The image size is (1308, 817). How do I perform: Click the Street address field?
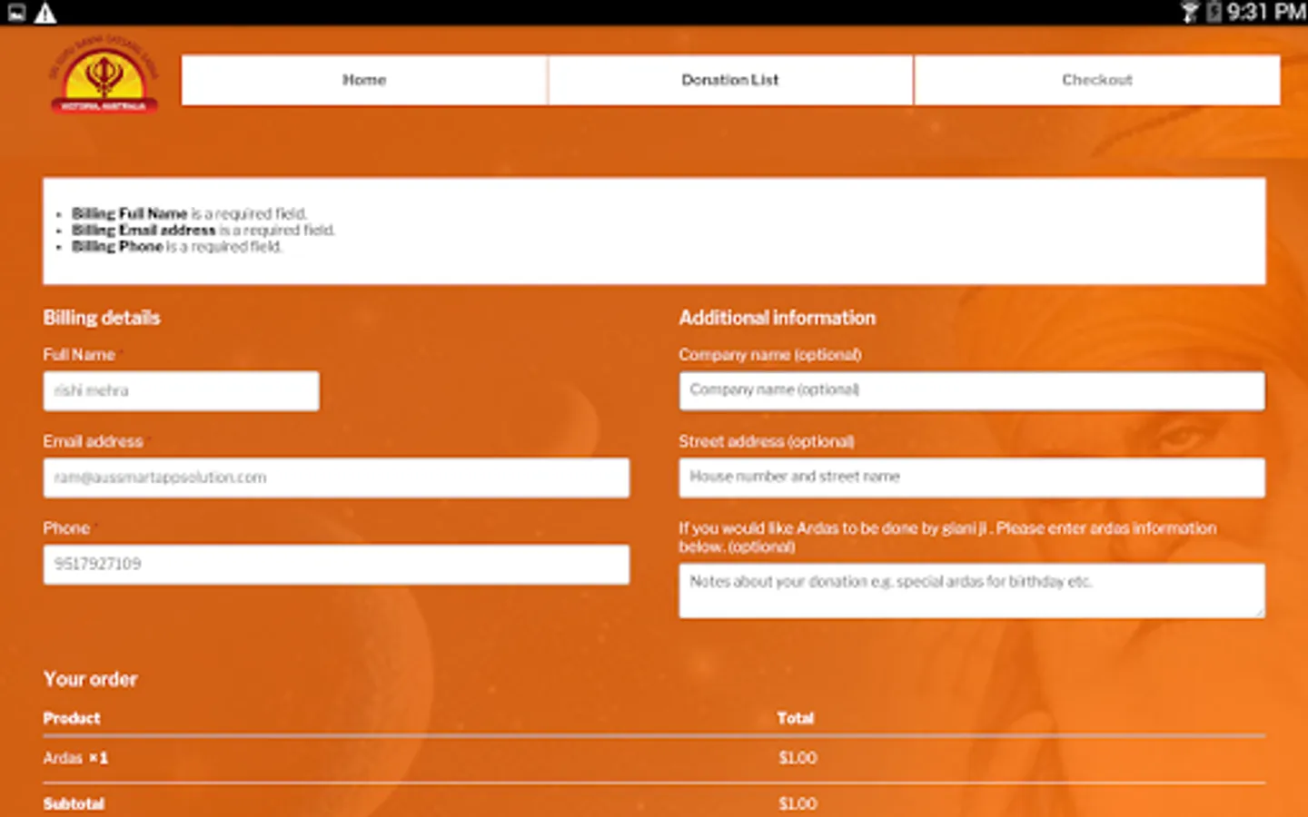pyautogui.click(x=972, y=477)
